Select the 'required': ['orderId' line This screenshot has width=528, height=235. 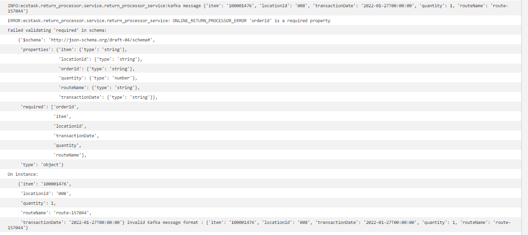tap(261, 107)
